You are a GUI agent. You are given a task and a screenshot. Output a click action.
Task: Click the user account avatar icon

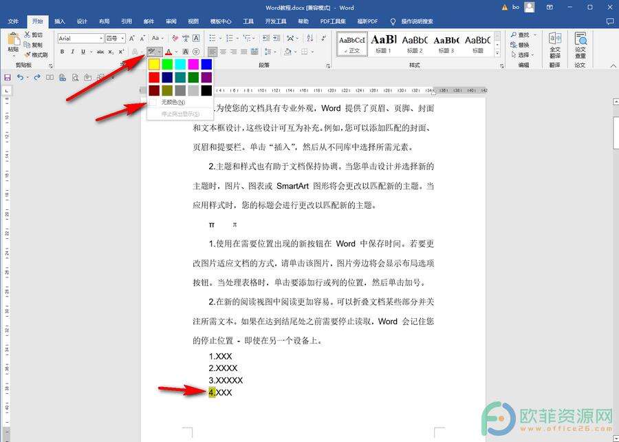click(x=530, y=7)
